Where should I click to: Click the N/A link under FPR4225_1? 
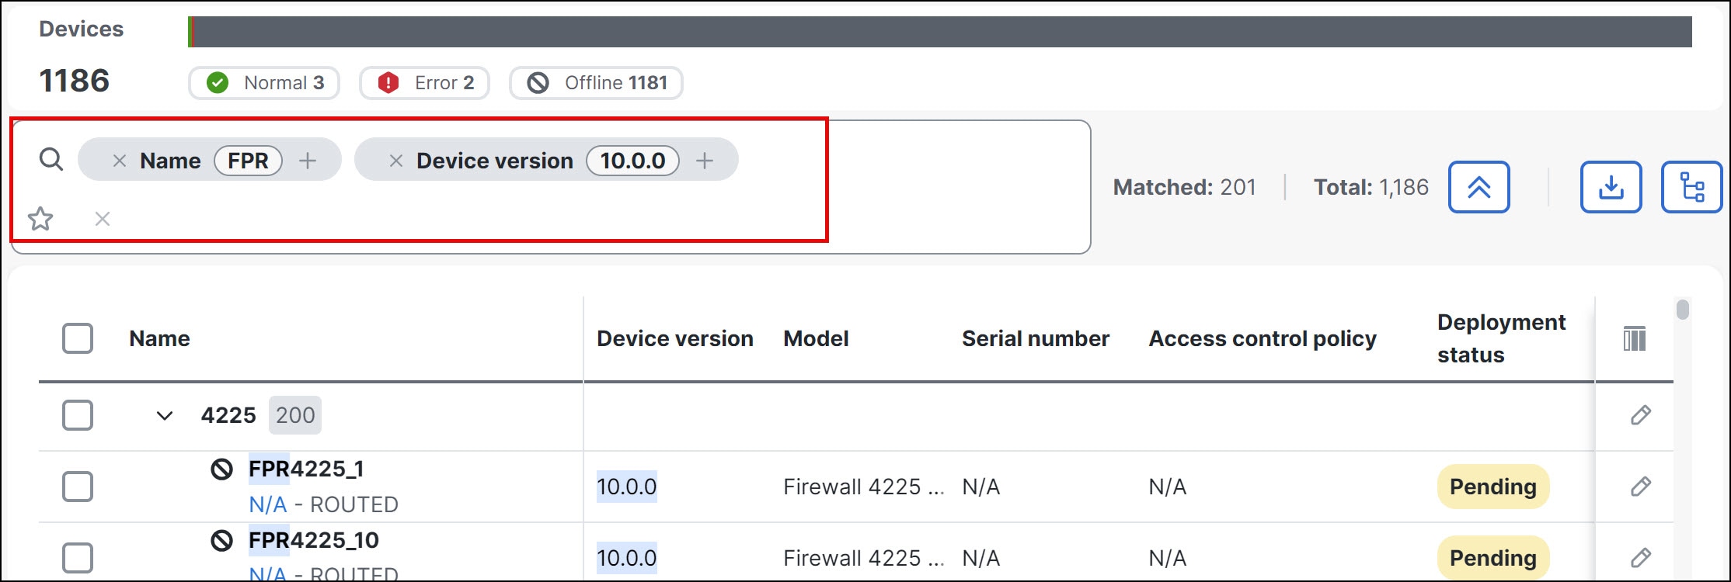267,504
